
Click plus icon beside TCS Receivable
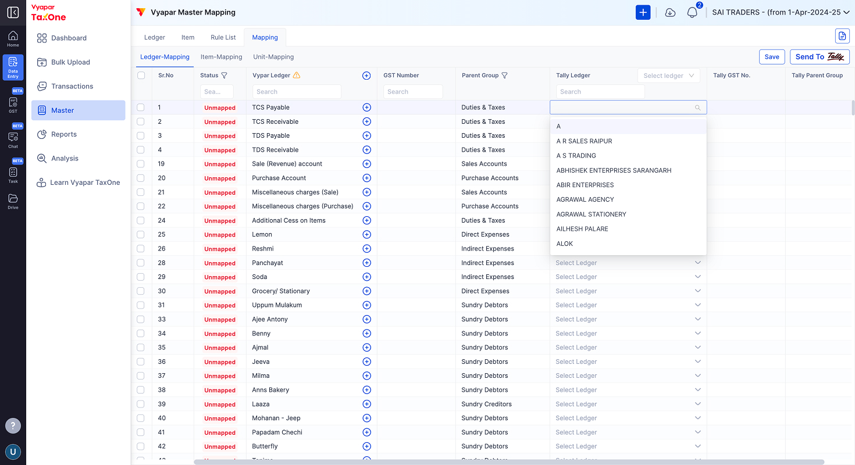366,121
